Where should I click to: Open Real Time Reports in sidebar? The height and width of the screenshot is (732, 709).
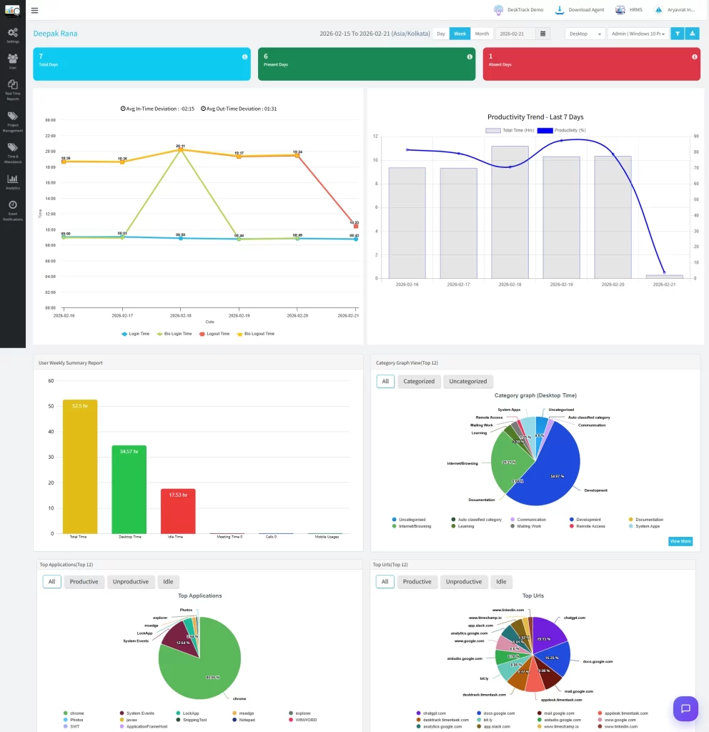point(13,89)
